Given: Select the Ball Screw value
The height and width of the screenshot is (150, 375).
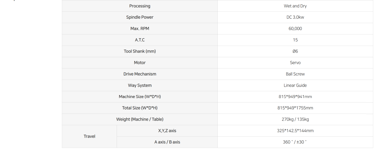Looking at the screenshot, I should point(295,74).
